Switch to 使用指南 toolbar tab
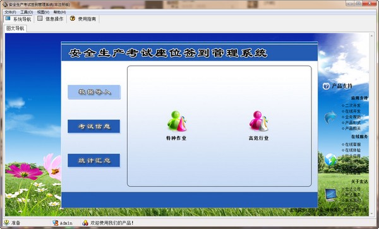379x229 pixels. pyautogui.click(x=83, y=19)
